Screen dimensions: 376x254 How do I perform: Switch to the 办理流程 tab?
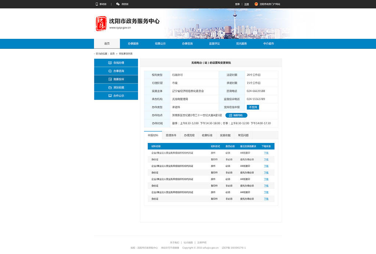[x=189, y=135]
